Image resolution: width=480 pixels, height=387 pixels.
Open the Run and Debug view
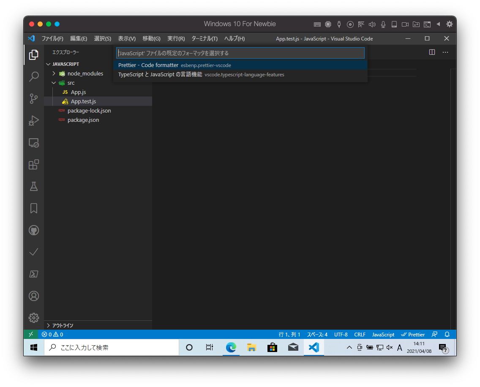coord(34,121)
